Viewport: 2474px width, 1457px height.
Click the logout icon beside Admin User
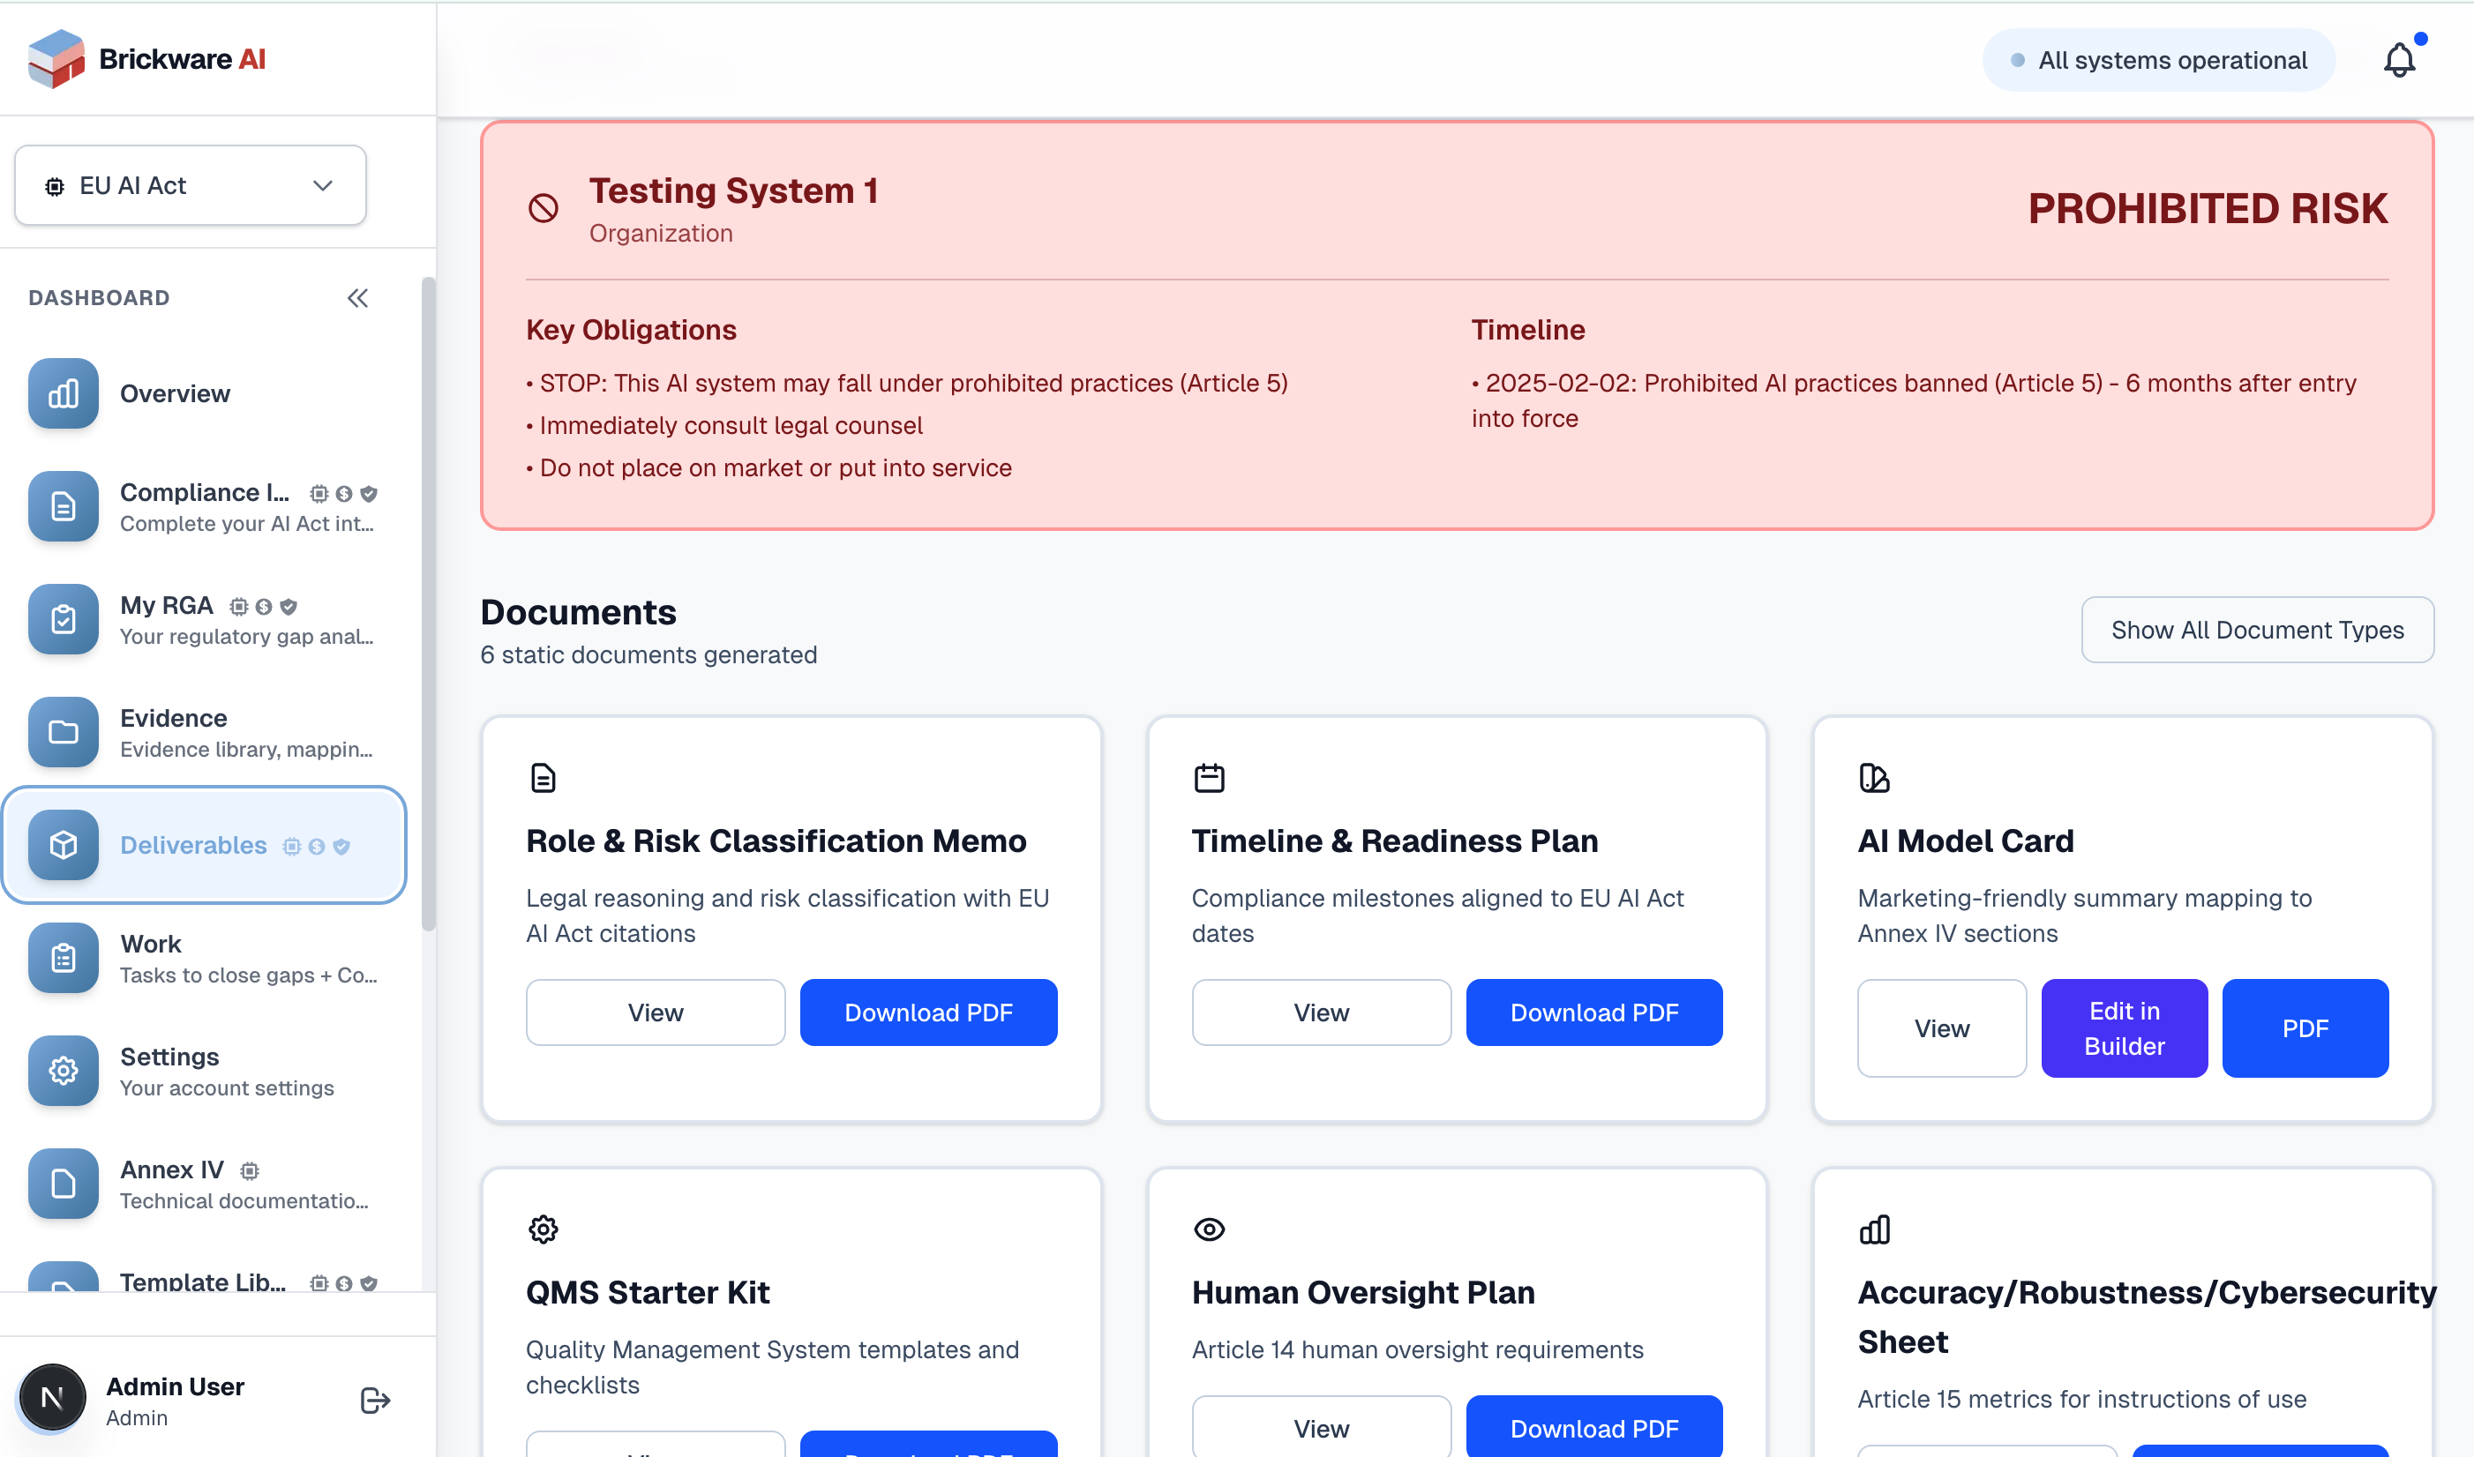pos(375,1400)
